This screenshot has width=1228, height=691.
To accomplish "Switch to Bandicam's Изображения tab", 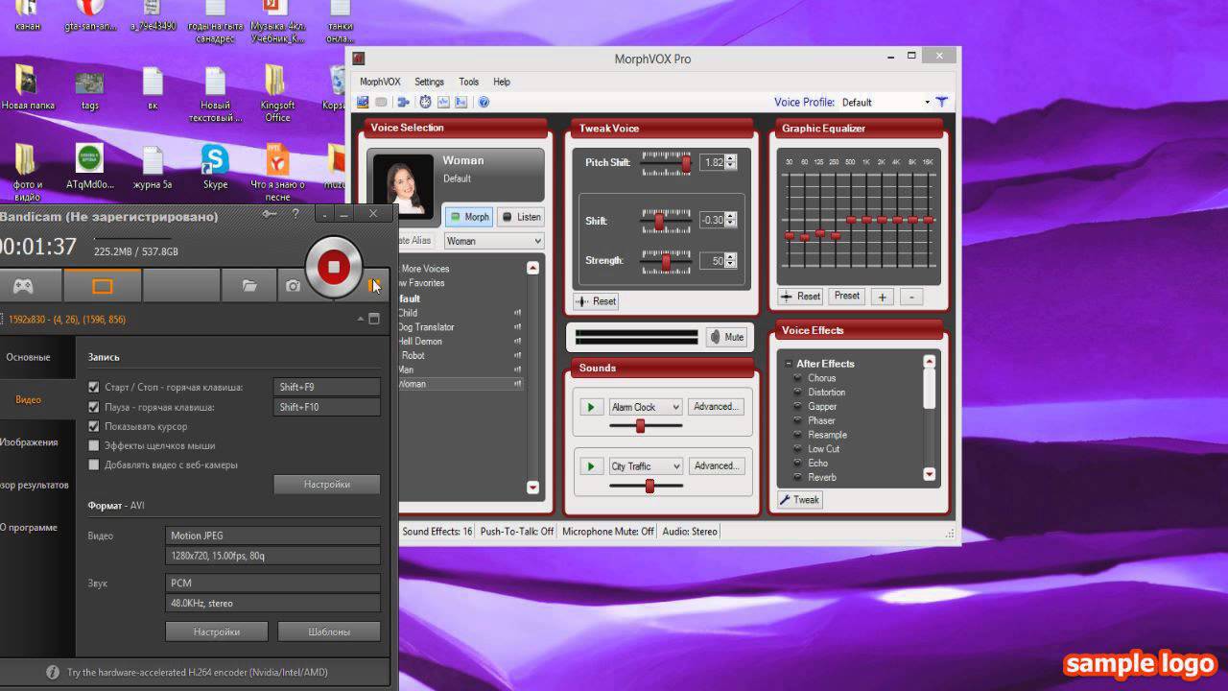I will pos(36,442).
